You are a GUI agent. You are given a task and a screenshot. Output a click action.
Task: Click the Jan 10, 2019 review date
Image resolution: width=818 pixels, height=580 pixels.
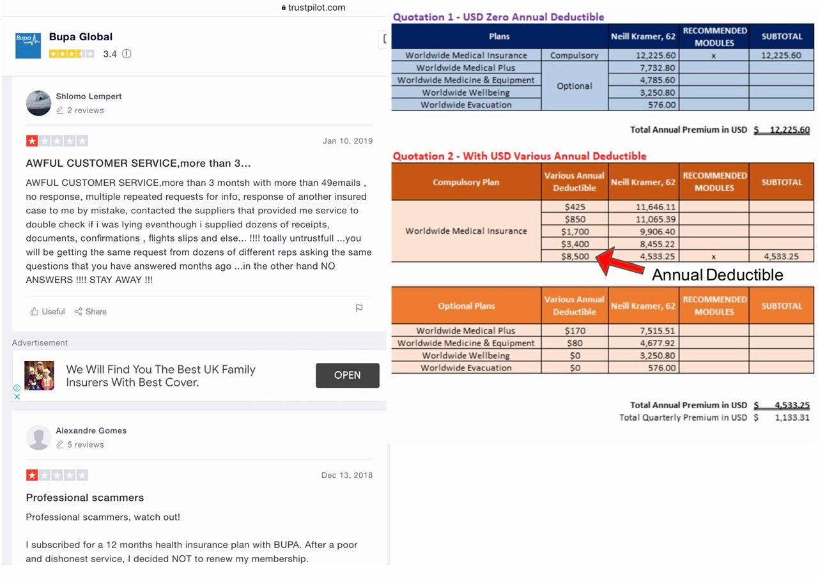click(348, 141)
